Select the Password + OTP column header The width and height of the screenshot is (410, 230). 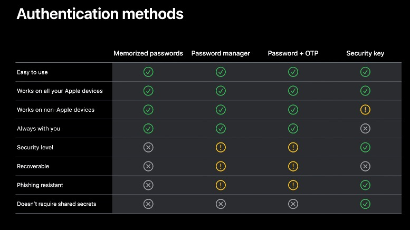click(293, 53)
